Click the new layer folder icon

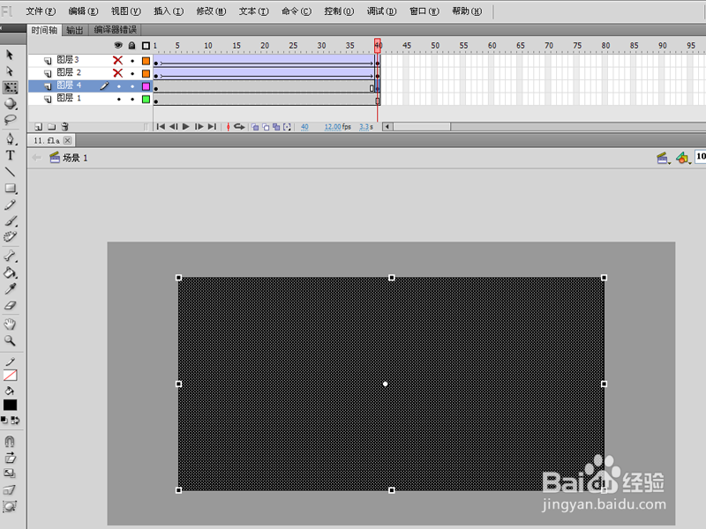(x=52, y=127)
